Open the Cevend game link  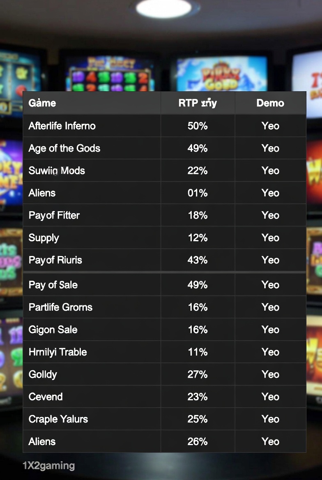tap(46, 397)
